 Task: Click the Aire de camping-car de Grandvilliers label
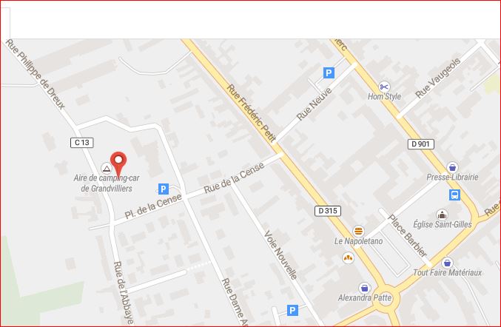point(107,183)
